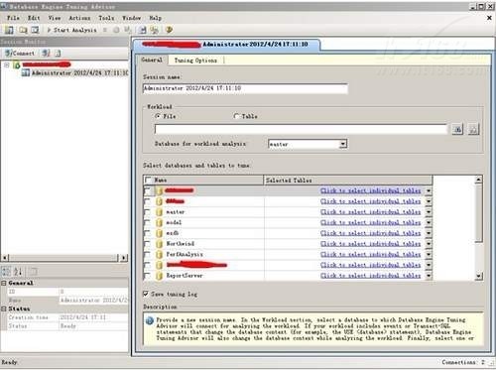Click select individual tables link for ReportServer

click(370, 276)
